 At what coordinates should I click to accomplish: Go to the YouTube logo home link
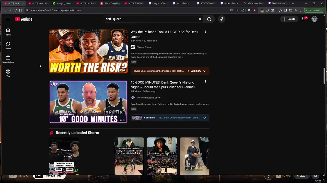click(24, 19)
